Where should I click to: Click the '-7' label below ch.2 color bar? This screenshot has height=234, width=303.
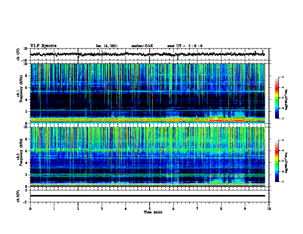(282, 182)
